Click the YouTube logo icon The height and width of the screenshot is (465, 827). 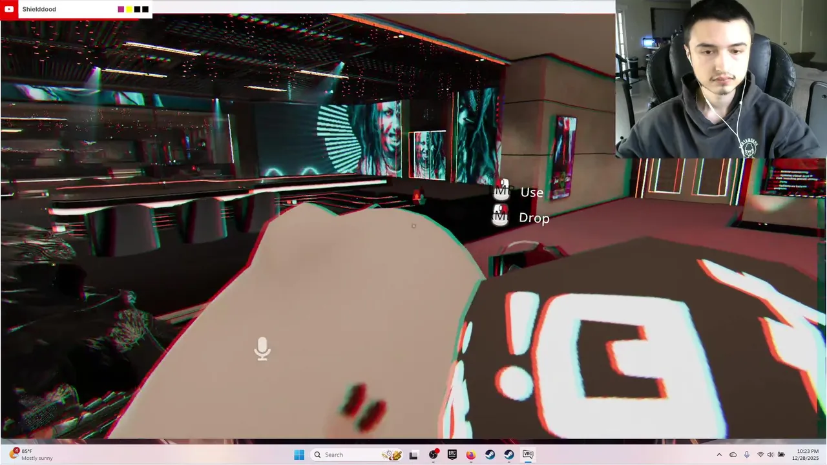pos(9,9)
